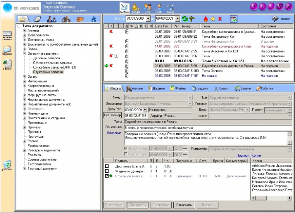Click the bb workspace logo
Screen dimensions: 295x213
click(21, 8)
